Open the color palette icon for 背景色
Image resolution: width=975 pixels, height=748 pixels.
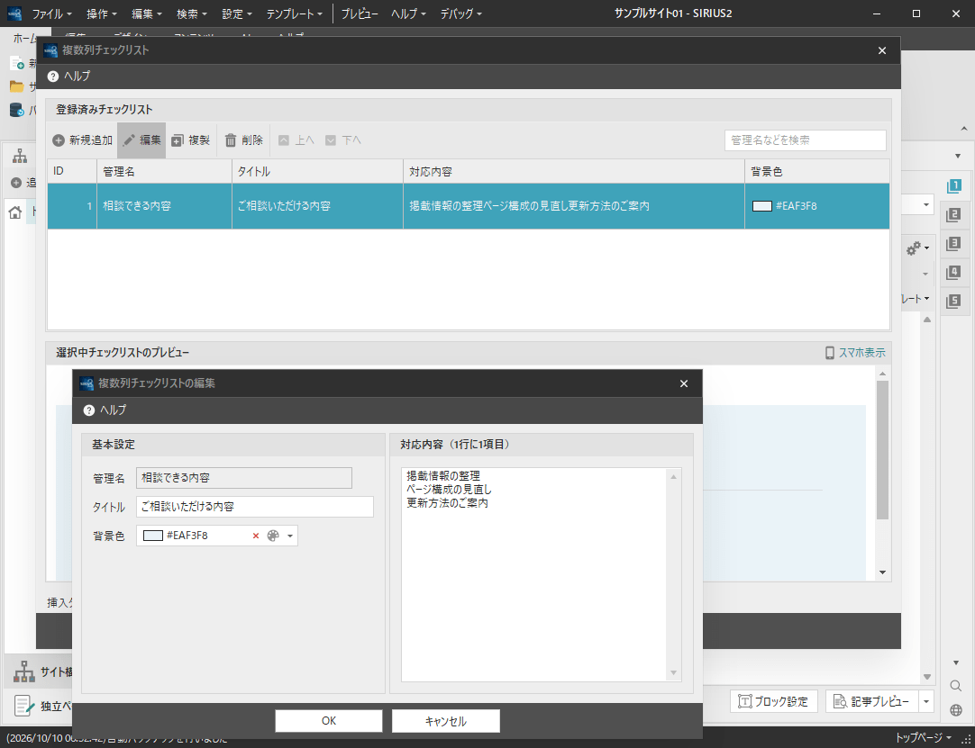[273, 536]
